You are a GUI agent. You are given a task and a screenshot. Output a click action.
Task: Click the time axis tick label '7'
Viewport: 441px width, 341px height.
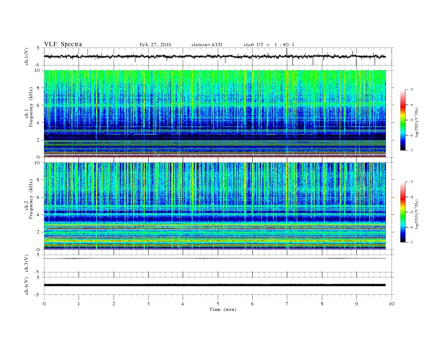287,304
